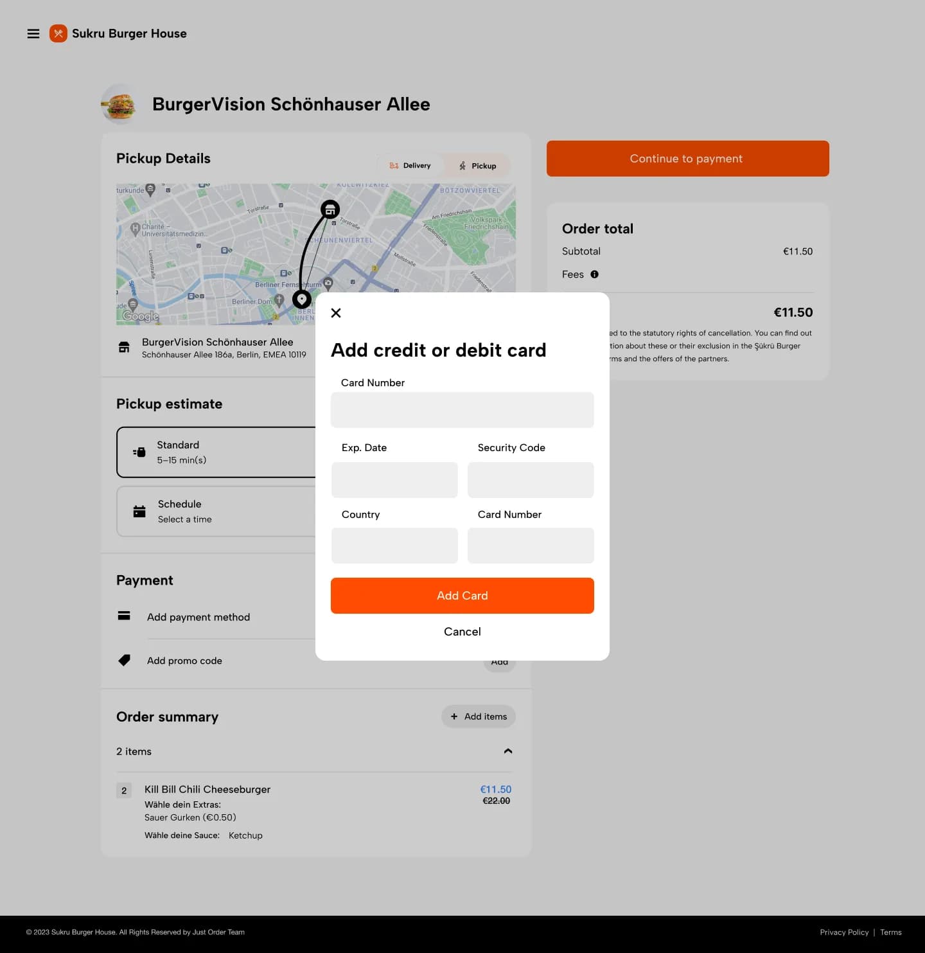Click the restaurant burger thumbnail image
The image size is (925, 953).
119,103
